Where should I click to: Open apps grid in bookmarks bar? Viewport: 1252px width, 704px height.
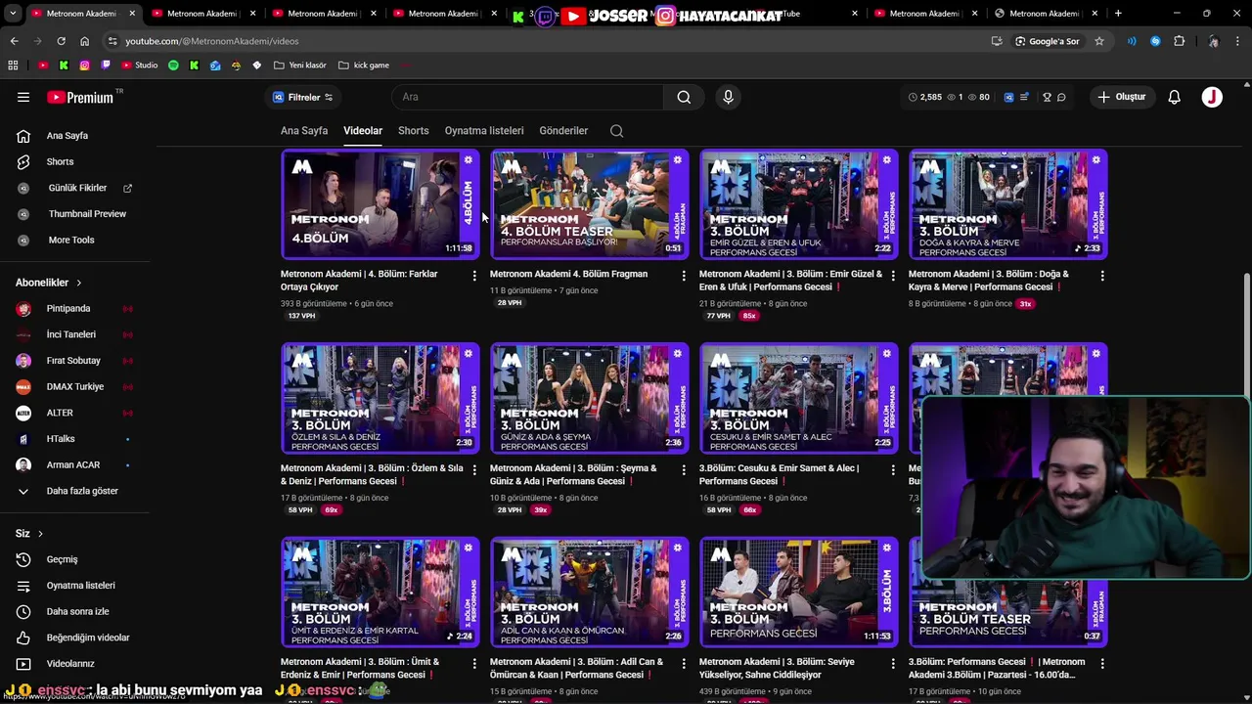click(x=13, y=66)
